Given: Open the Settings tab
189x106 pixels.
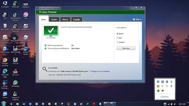Looking at the screenshot, I should pyautogui.click(x=77, y=19).
